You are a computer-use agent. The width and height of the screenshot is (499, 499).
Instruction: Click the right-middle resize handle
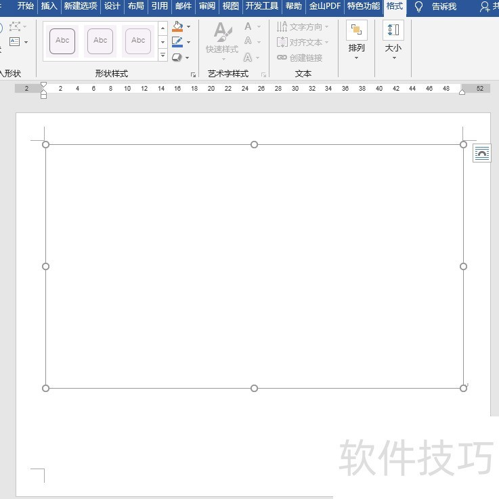point(463,266)
